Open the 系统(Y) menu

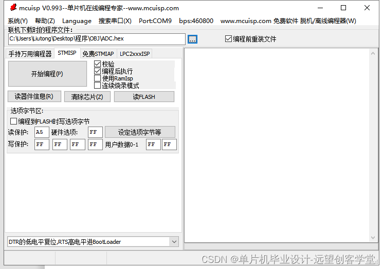pos(17,21)
